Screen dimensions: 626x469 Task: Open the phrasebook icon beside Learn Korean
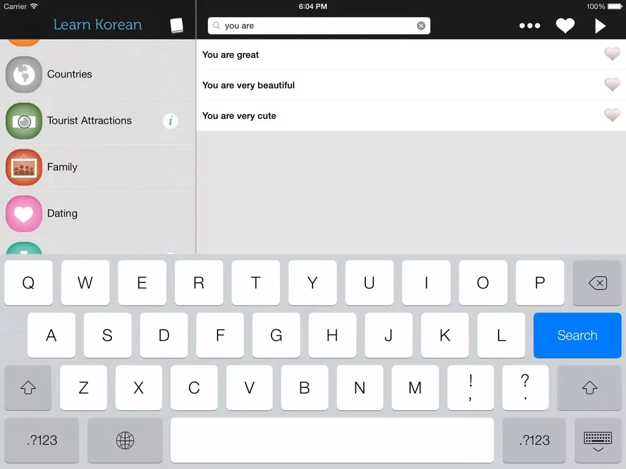176,25
